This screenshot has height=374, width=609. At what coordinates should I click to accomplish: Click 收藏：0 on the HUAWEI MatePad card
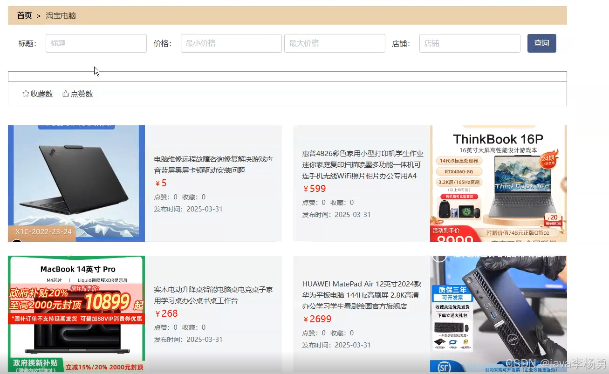click(x=342, y=333)
